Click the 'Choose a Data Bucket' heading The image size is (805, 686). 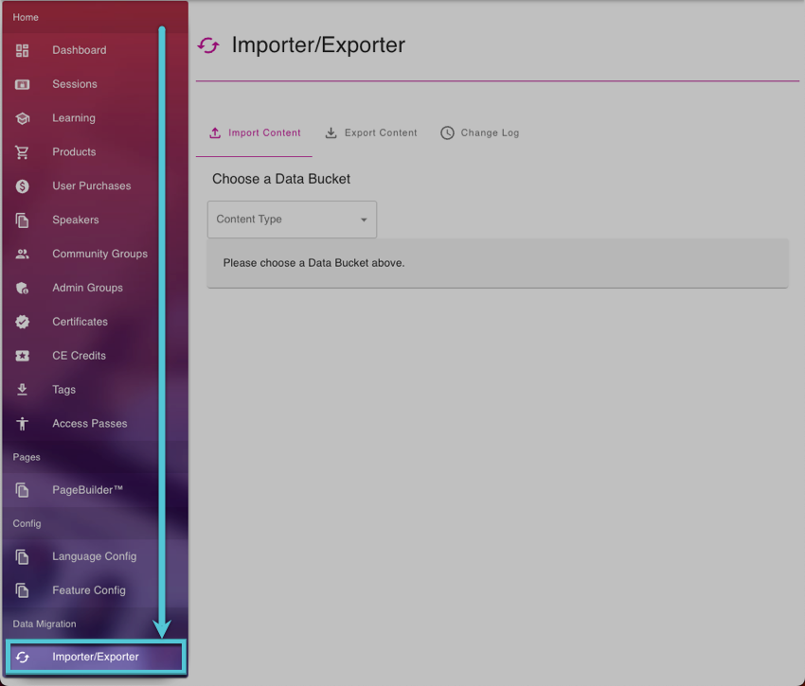tap(281, 179)
